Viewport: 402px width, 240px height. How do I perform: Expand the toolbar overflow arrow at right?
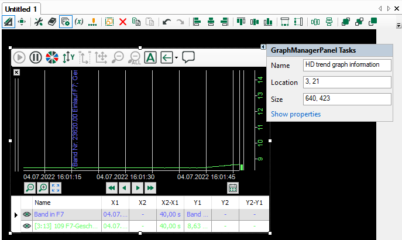coord(398,26)
